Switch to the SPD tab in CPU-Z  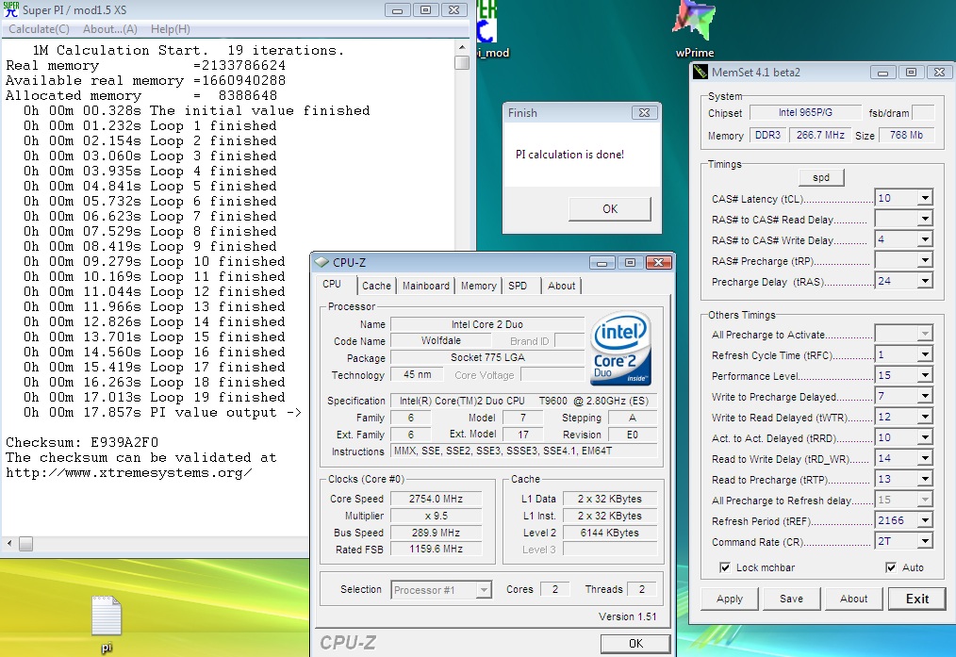(x=518, y=286)
